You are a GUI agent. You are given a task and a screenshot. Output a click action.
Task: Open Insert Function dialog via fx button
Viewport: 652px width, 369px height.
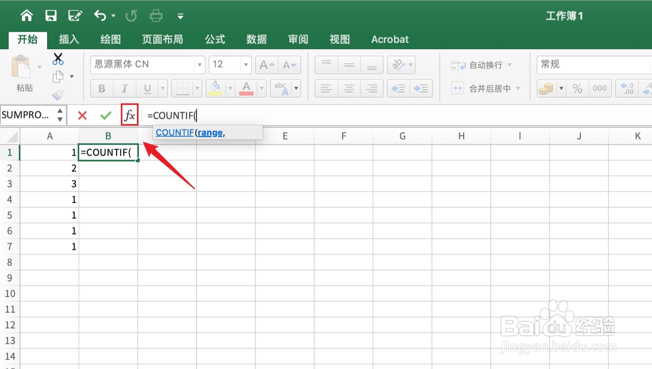coord(130,115)
